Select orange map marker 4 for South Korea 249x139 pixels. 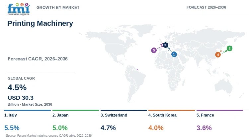pos(218,55)
